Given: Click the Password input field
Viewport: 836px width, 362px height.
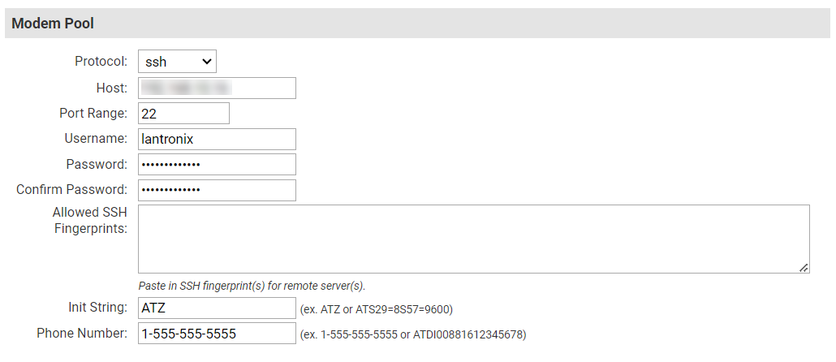Looking at the screenshot, I should (217, 165).
